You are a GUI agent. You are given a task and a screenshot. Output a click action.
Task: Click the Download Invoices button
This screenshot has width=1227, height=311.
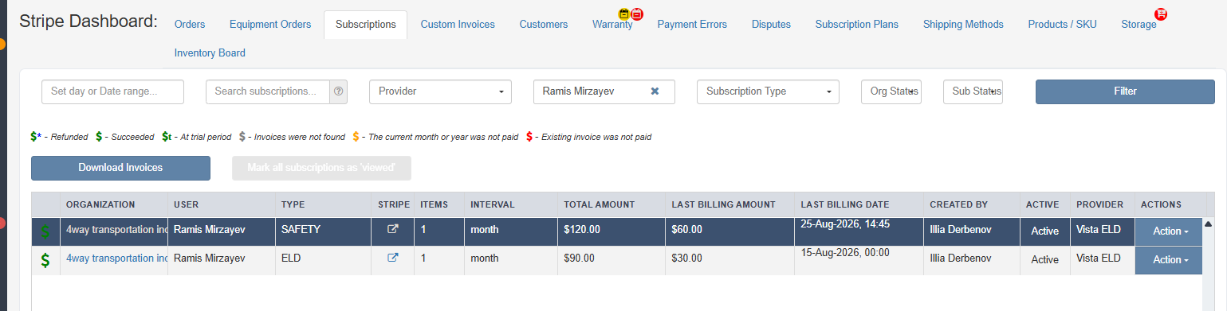[x=120, y=168]
